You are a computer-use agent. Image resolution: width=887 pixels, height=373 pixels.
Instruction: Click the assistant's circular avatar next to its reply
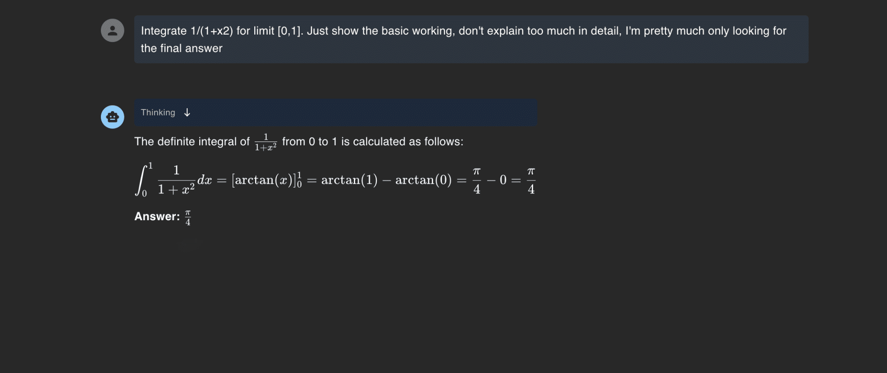[113, 116]
